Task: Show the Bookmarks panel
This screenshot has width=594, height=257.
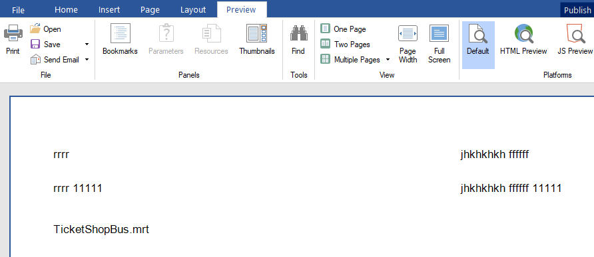Action: (120, 39)
